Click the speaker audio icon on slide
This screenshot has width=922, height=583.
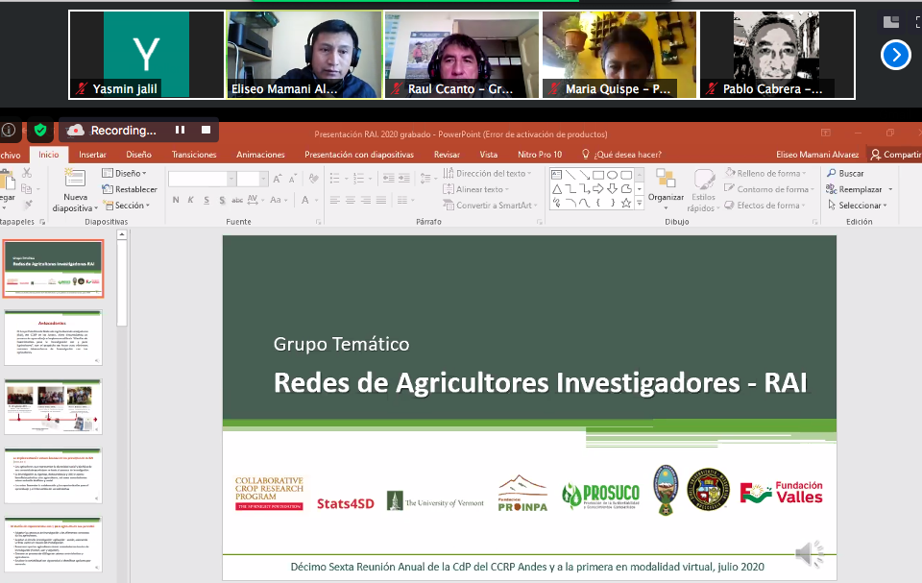coord(810,553)
